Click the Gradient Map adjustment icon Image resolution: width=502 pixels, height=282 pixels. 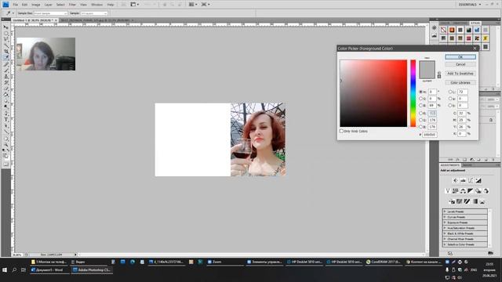click(x=475, y=201)
